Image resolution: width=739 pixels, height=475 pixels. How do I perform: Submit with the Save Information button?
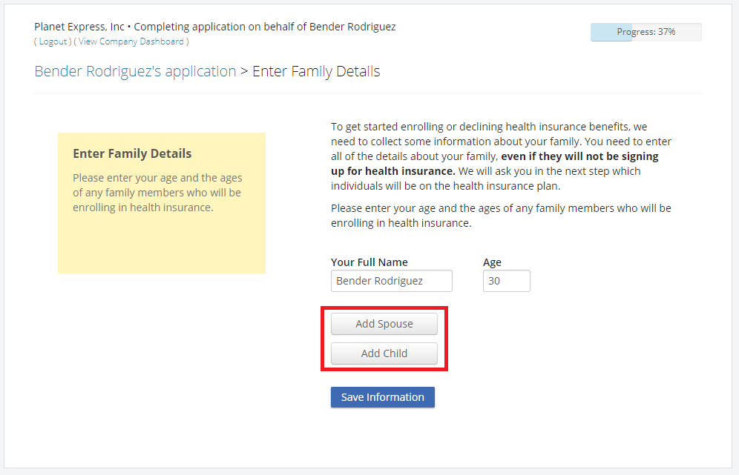(382, 397)
